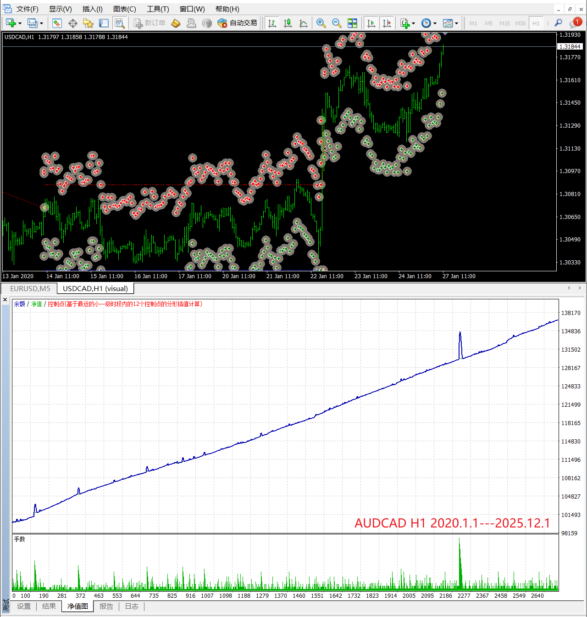Image resolution: width=587 pixels, height=617 pixels.
Task: Click the Terminal panel icon
Action: (x=104, y=23)
